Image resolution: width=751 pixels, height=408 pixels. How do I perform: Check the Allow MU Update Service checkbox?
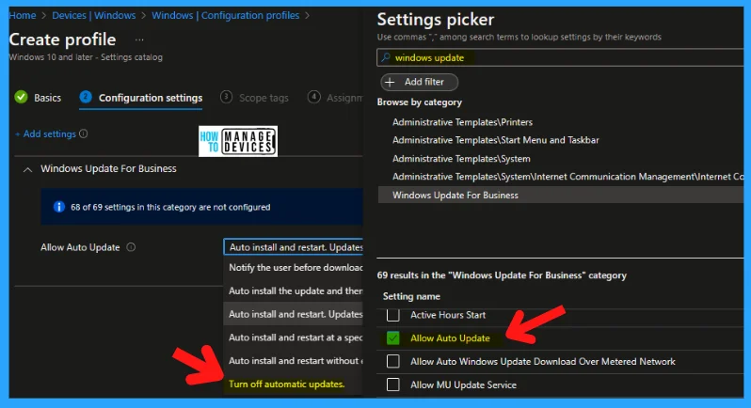point(393,384)
